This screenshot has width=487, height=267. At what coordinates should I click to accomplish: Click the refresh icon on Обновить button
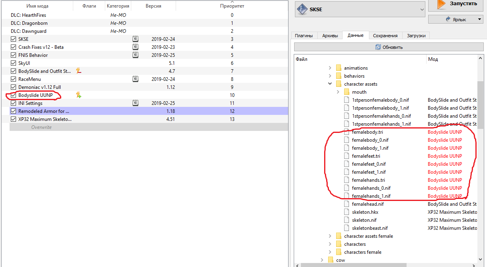click(378, 47)
